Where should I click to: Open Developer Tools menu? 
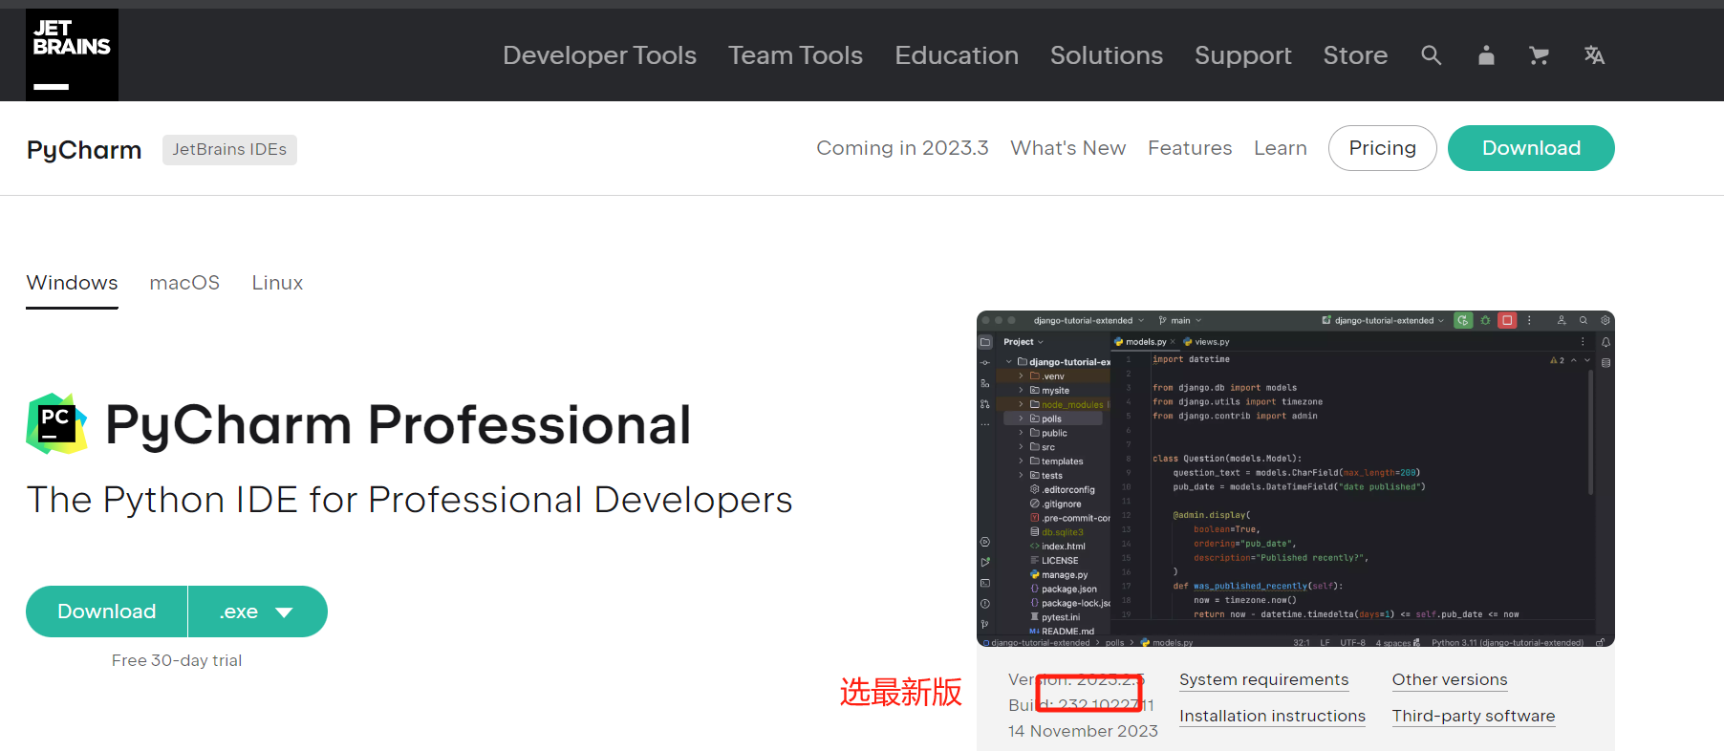point(599,55)
